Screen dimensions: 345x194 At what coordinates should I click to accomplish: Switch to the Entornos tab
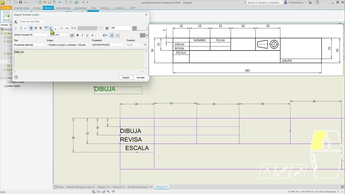point(105,8)
